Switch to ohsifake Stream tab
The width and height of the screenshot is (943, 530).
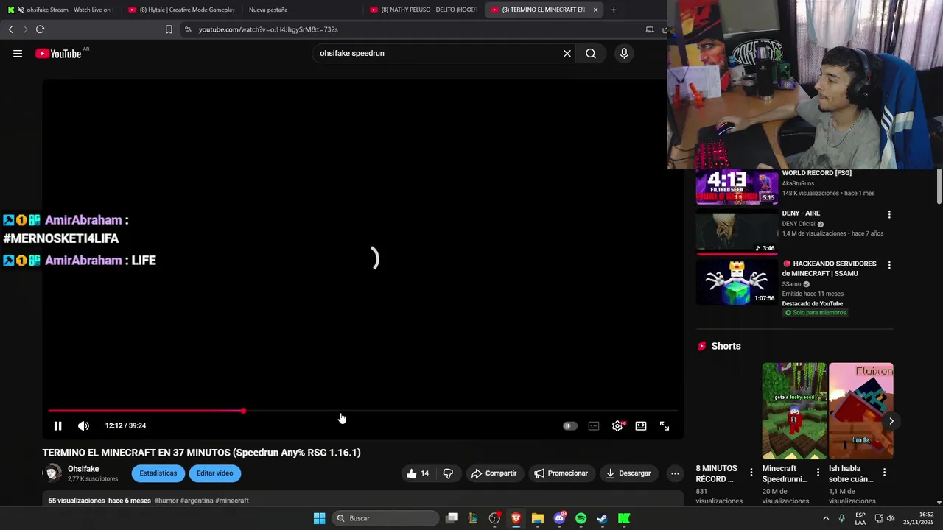click(x=60, y=10)
